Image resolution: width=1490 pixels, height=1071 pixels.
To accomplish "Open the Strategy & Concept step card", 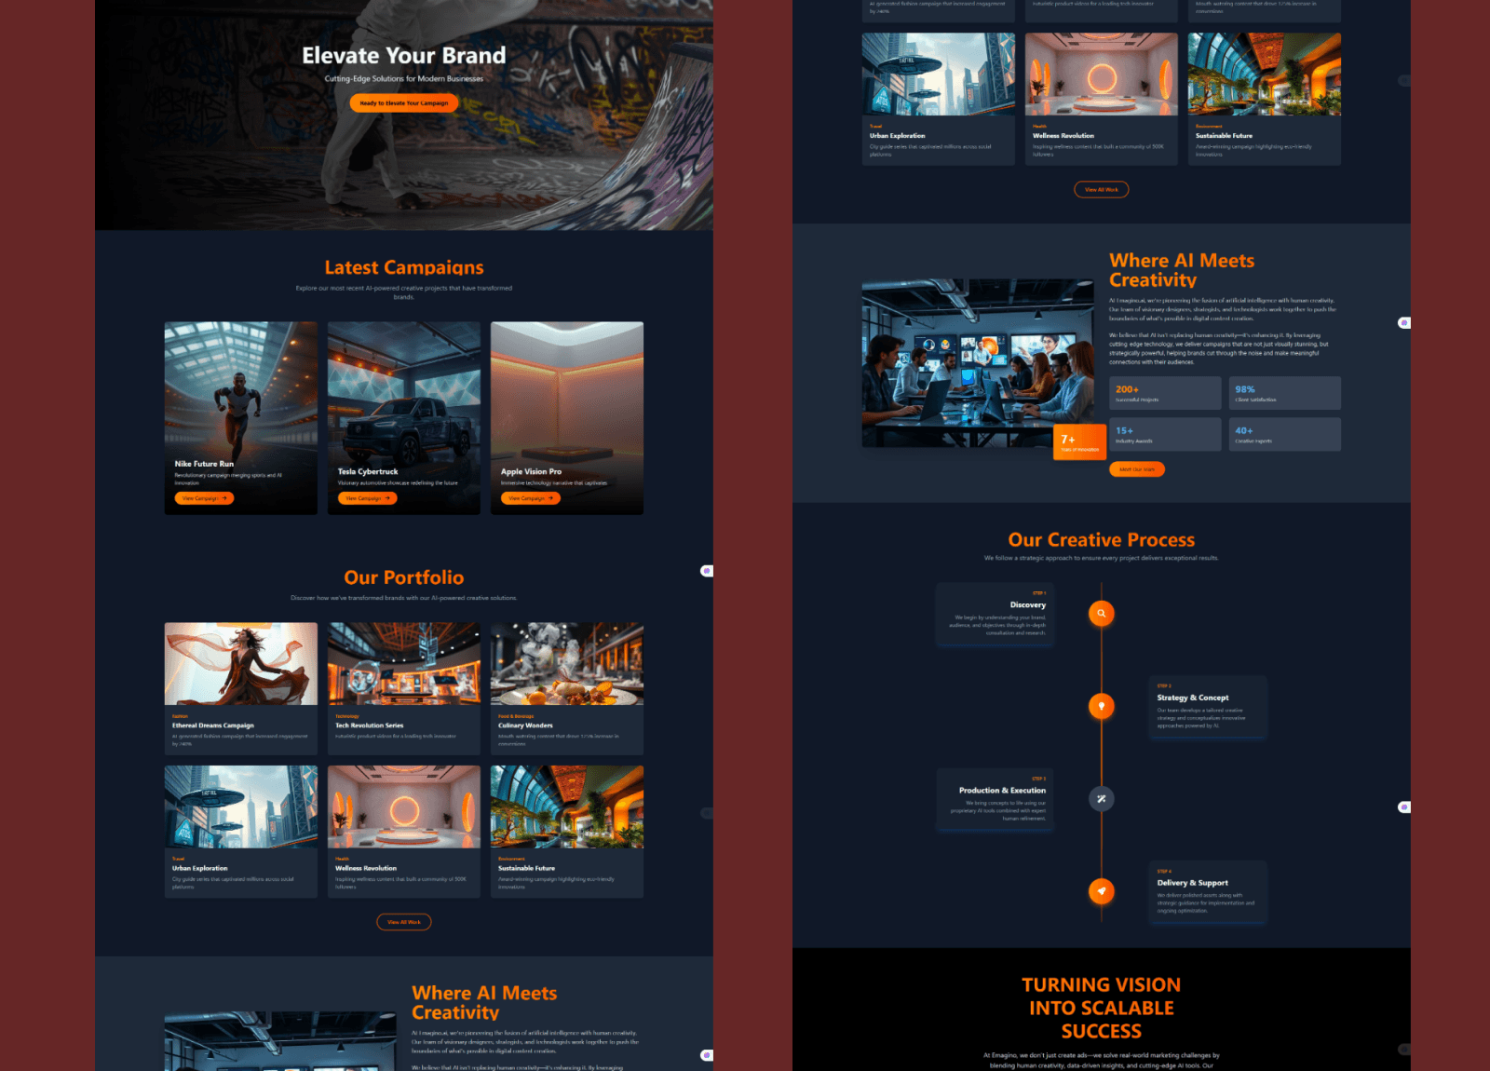I will (x=1209, y=707).
